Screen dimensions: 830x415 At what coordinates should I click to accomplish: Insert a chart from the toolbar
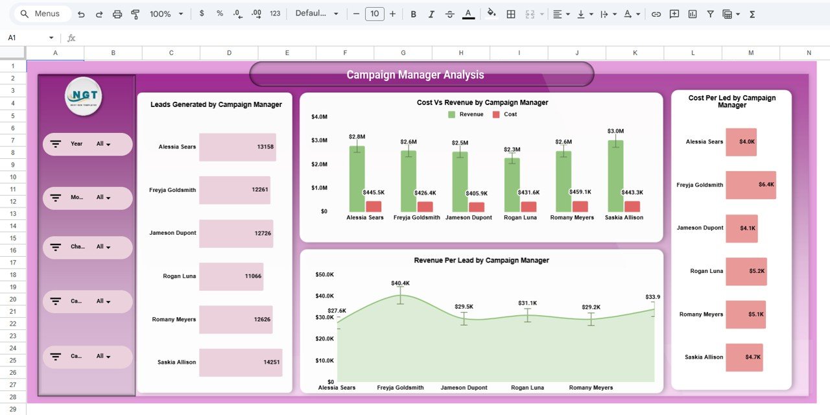coord(692,13)
